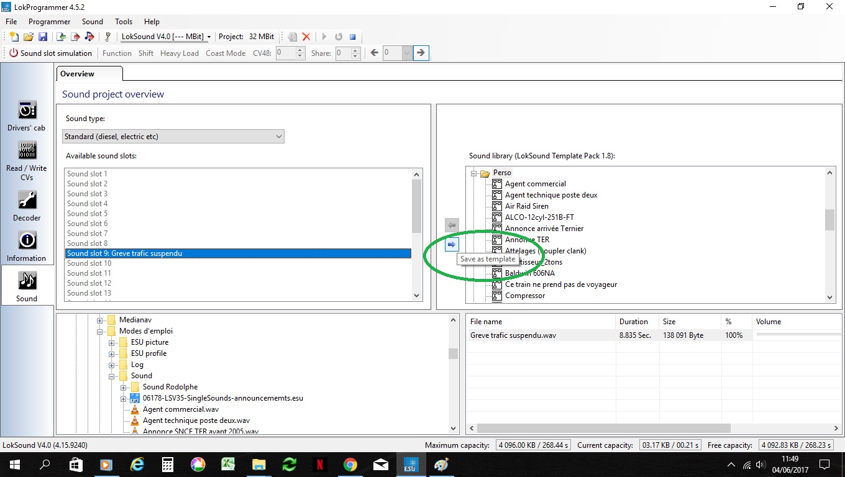Click the blue Save as template arrow

coord(452,245)
